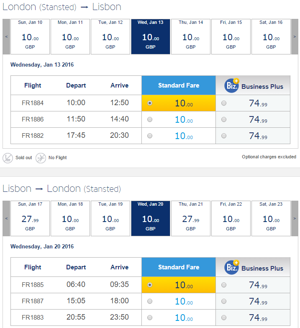
Task: Pick return date Thu, Jan 21
Action: tap(191, 218)
